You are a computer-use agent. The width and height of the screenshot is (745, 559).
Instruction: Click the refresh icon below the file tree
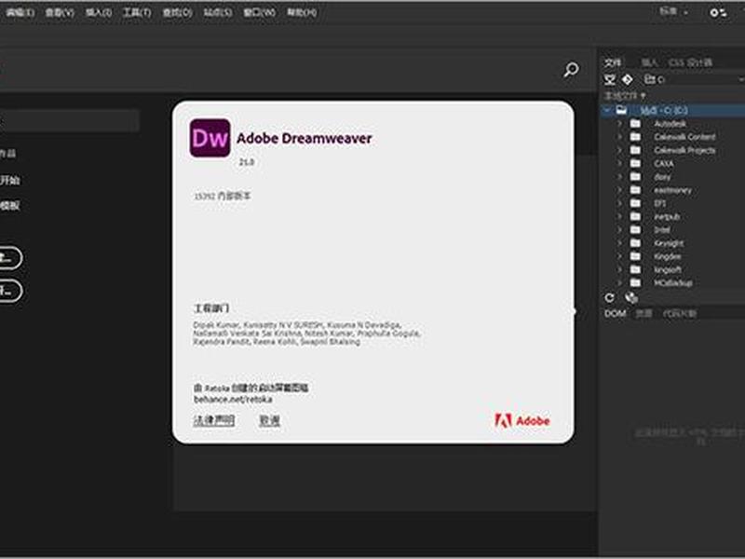(609, 297)
